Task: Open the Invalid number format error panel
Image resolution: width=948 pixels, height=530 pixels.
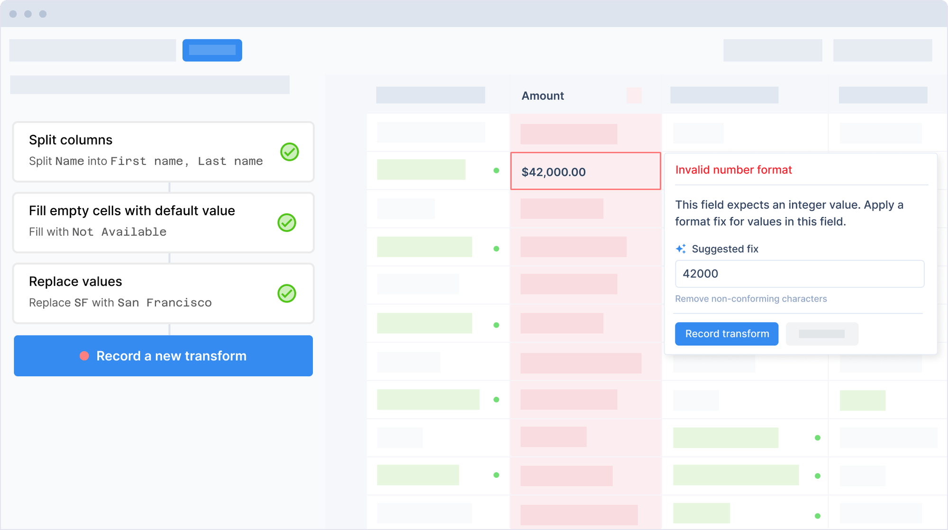Action: click(734, 170)
